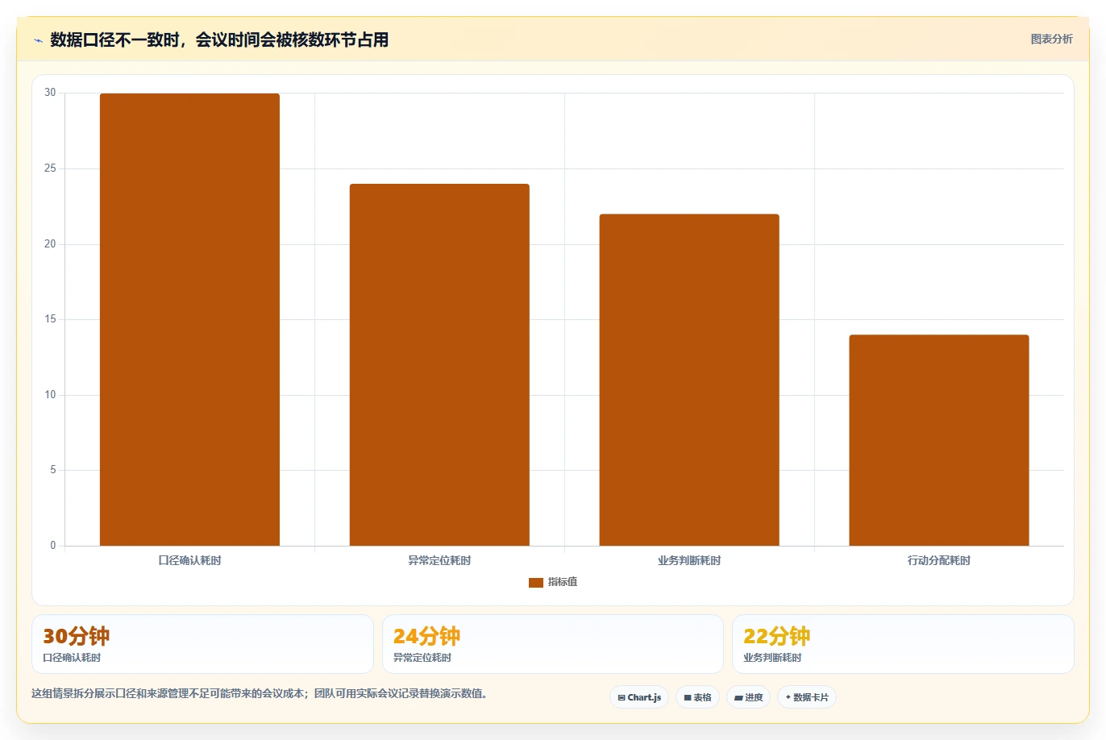The image size is (1106, 740).
Task: Click the 行动分配耗时 bar in the chart
Action: tap(939, 440)
